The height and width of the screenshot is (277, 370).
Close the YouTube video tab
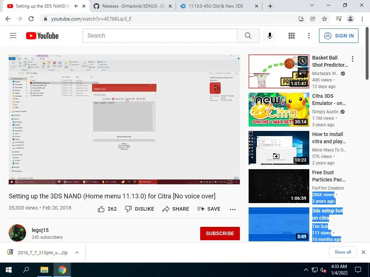pos(84,6)
